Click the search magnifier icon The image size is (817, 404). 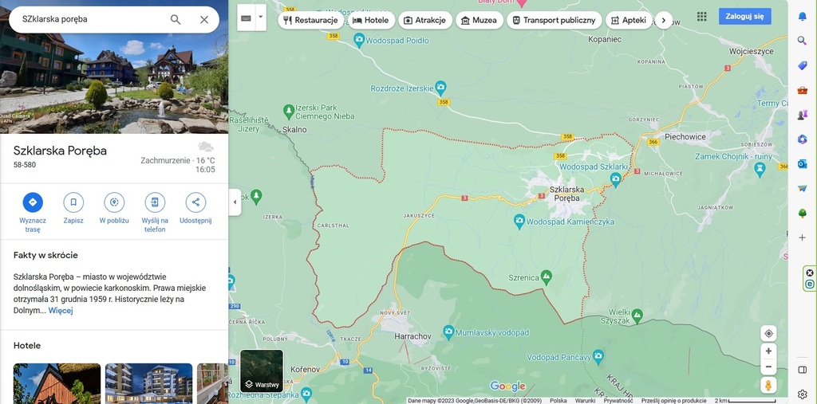point(176,19)
